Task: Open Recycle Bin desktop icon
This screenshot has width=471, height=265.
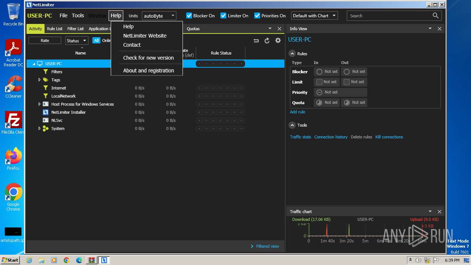Action: tap(13, 15)
